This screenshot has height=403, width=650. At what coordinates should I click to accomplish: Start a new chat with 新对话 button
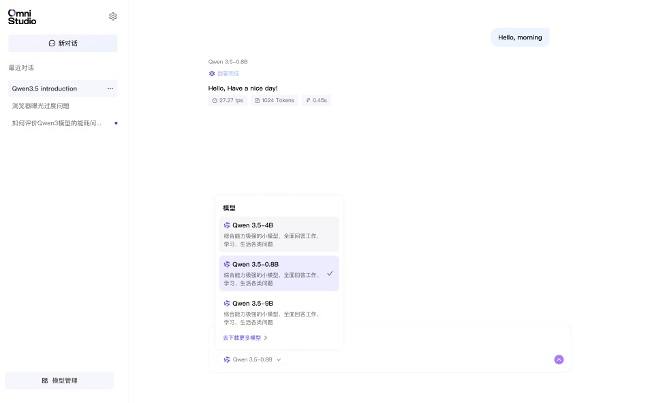point(63,43)
